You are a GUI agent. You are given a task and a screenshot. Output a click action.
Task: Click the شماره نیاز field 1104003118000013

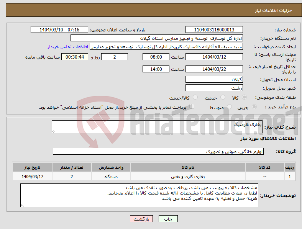pyautogui.click(x=214, y=29)
